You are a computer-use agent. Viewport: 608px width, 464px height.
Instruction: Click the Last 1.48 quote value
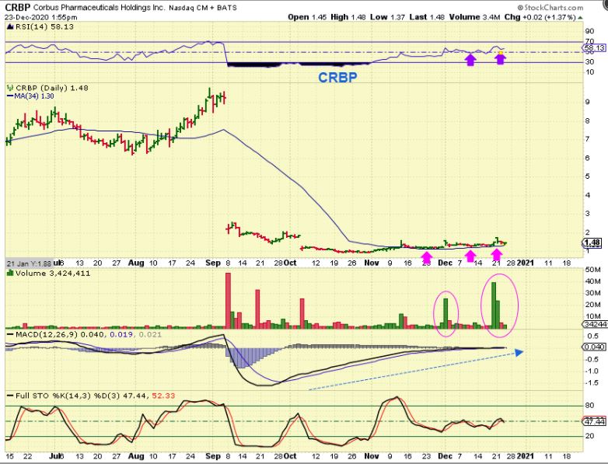coord(427,17)
